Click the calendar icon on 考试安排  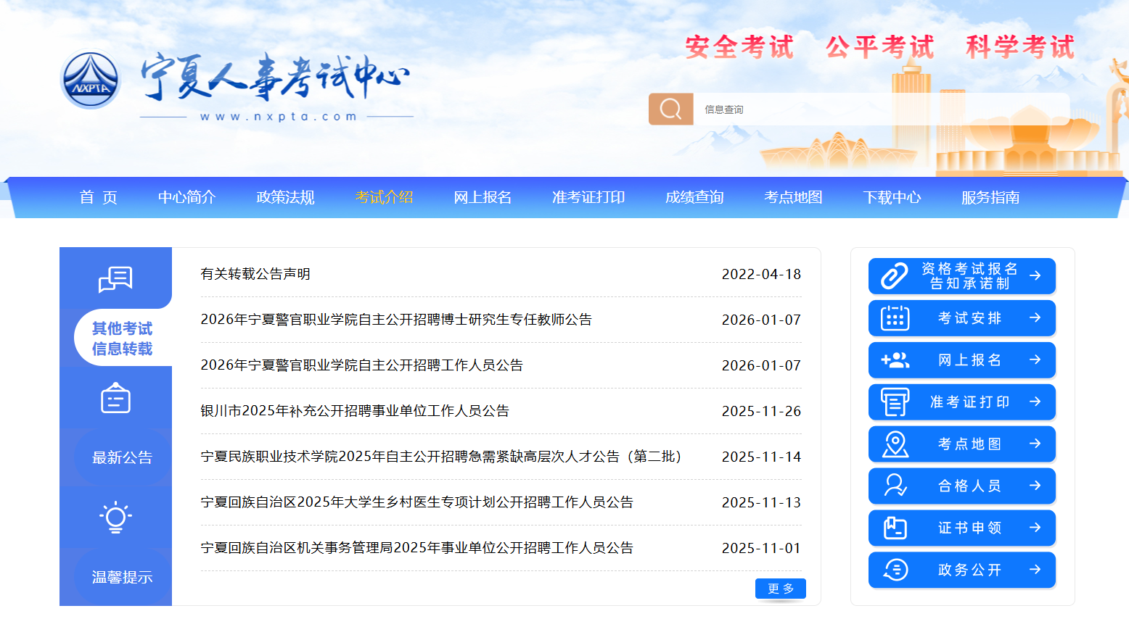895,318
